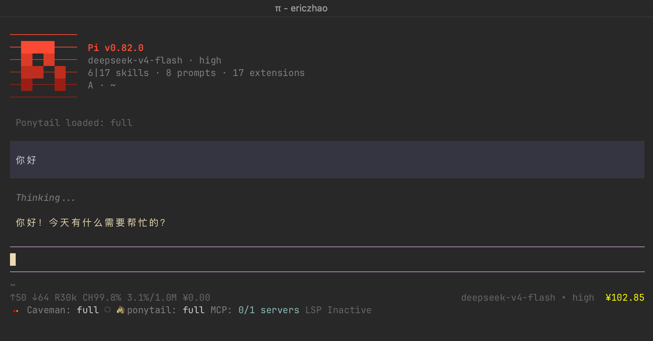Click the horse emoji before ponytail

[x=121, y=310]
